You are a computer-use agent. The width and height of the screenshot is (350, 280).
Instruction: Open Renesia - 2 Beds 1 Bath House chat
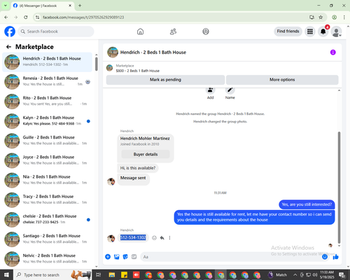[x=48, y=82]
